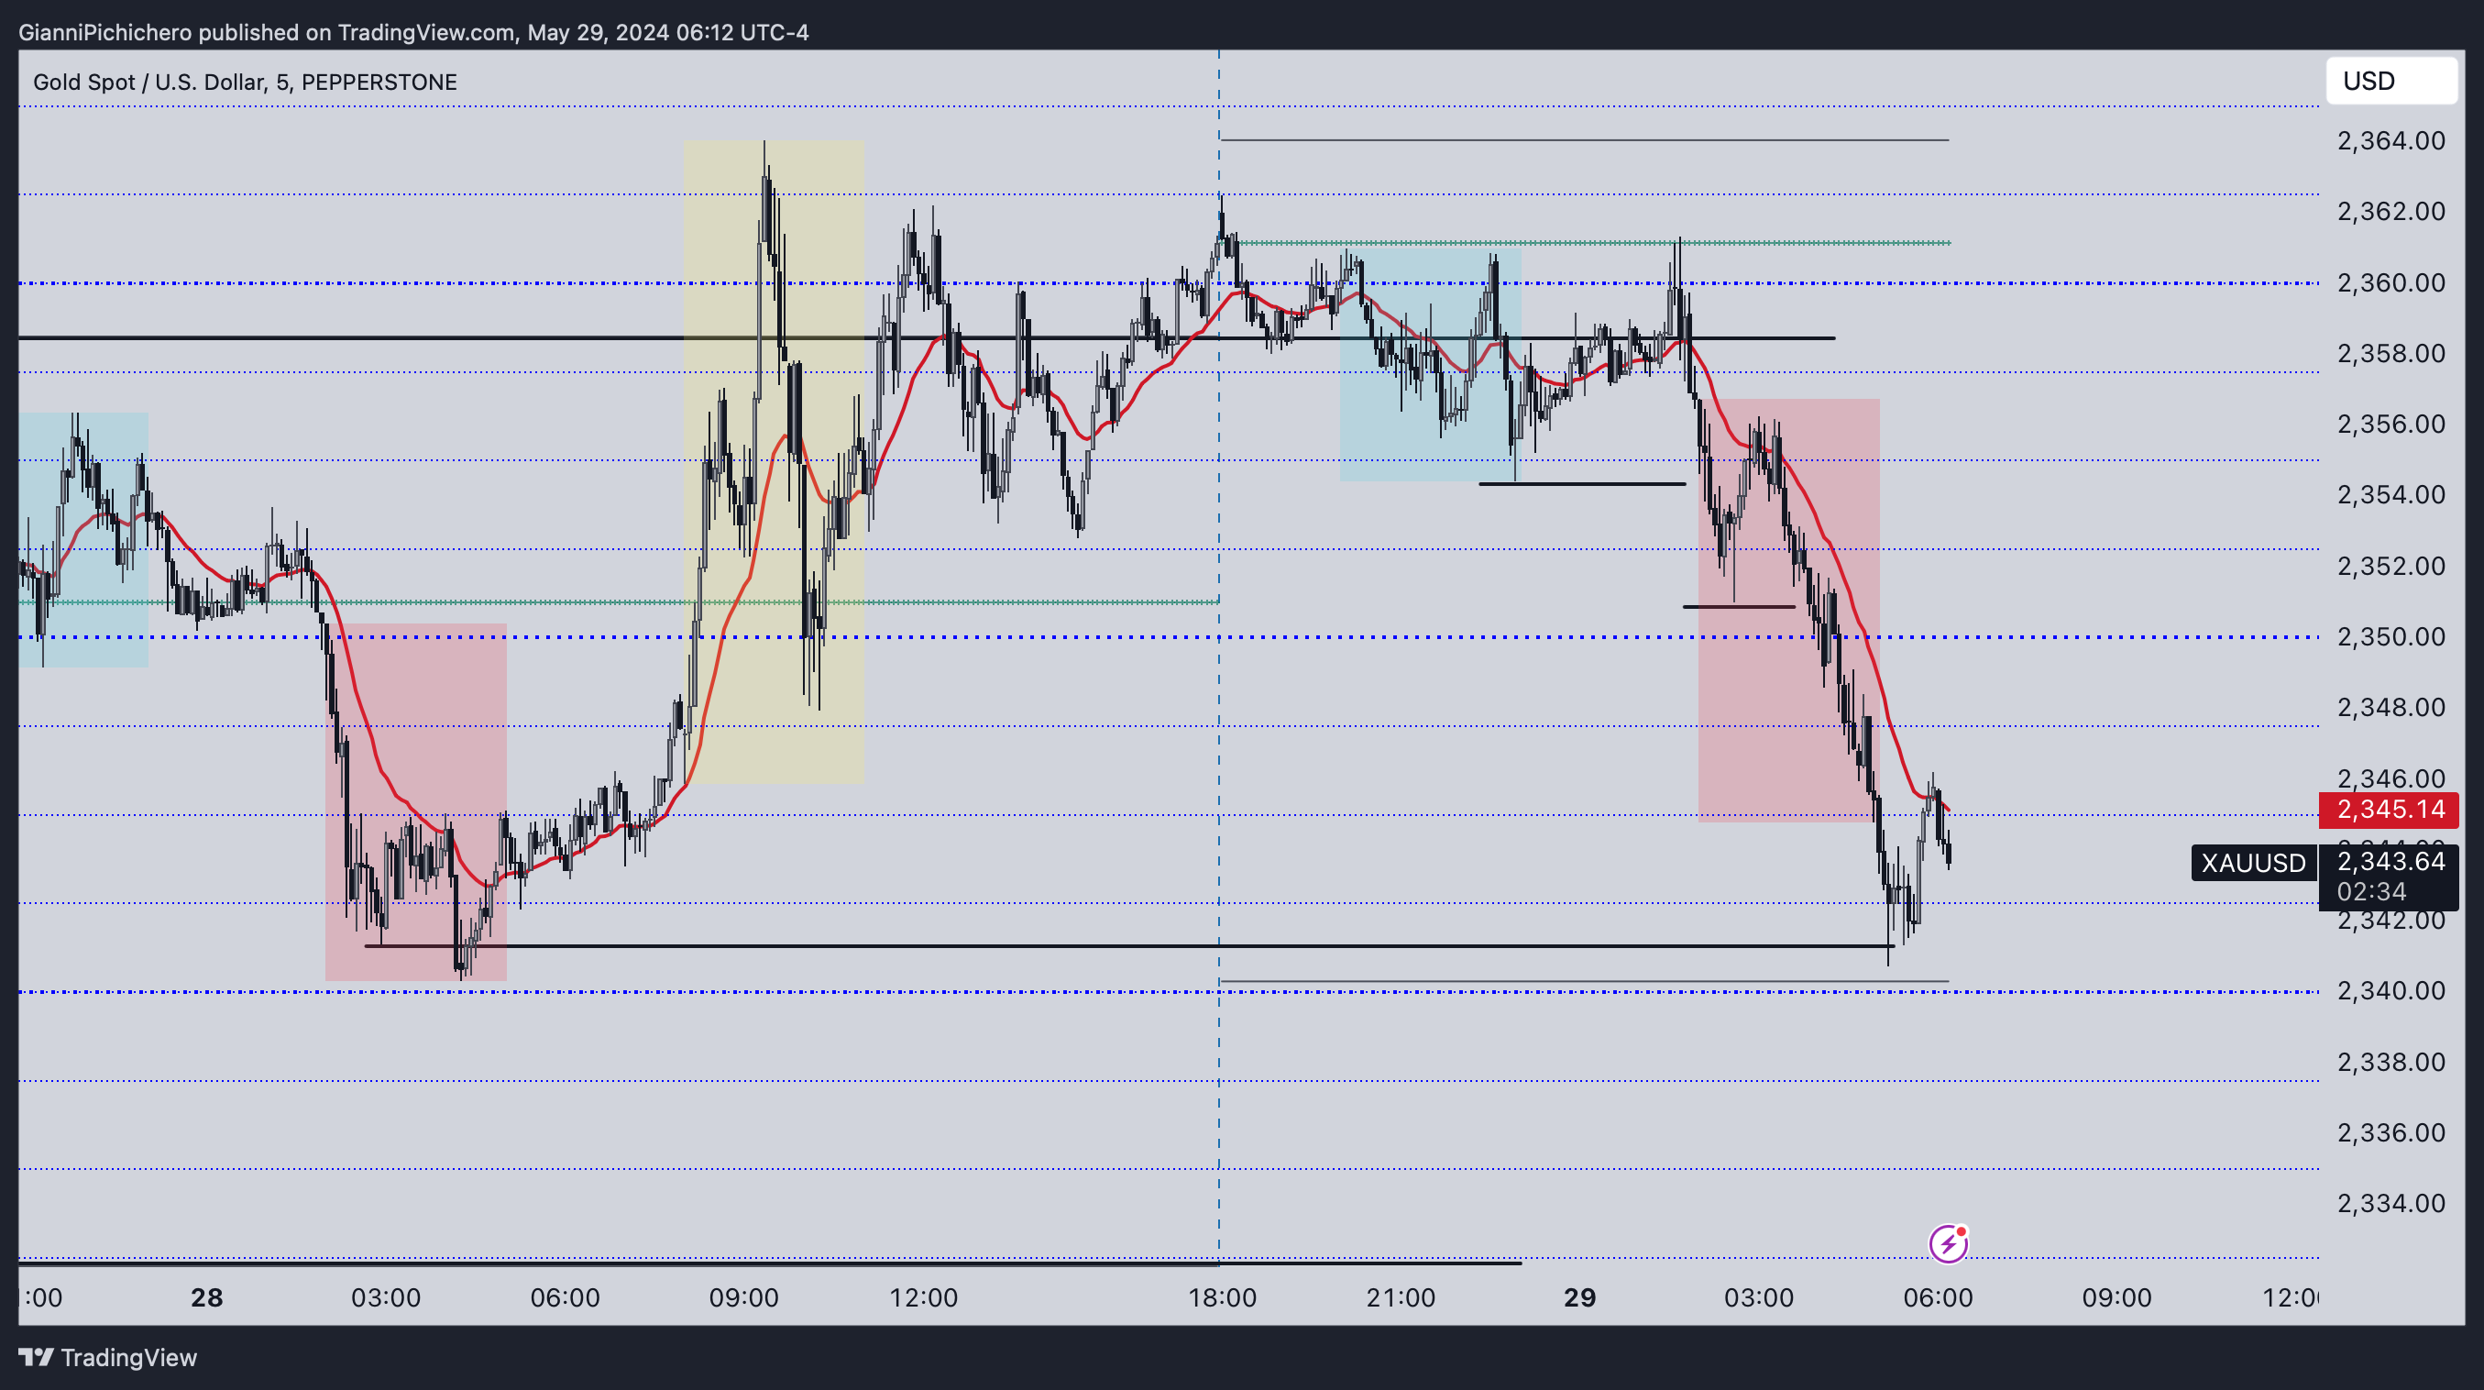2484x1390 pixels.
Task: Click the 2,356.00 price axis label
Action: [x=2391, y=425]
